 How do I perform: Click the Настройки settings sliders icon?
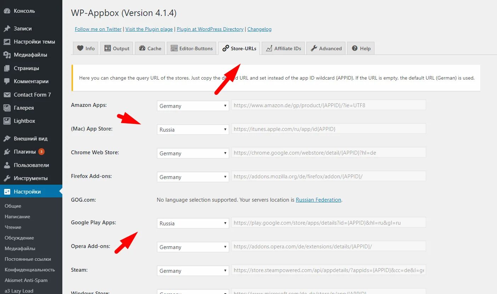pyautogui.click(x=7, y=192)
